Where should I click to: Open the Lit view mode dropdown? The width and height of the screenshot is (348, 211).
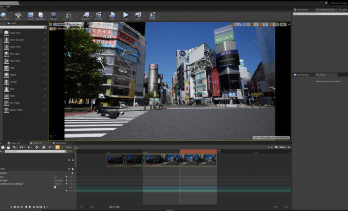click(72, 24)
